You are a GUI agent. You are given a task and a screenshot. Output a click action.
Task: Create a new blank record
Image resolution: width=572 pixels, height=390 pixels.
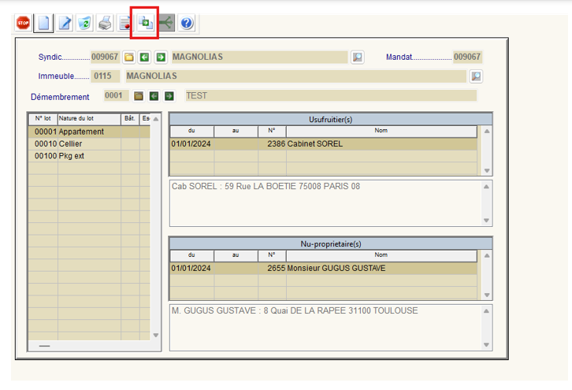pyautogui.click(x=43, y=23)
